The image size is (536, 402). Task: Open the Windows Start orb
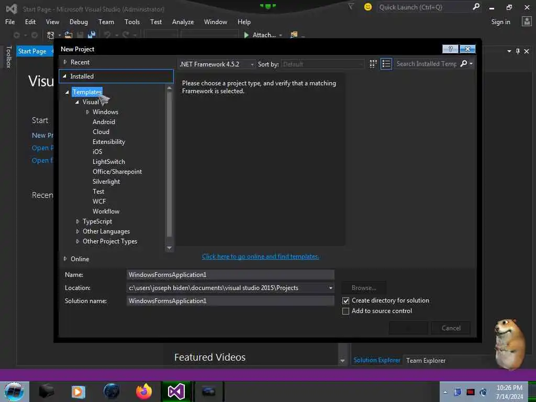(x=14, y=392)
